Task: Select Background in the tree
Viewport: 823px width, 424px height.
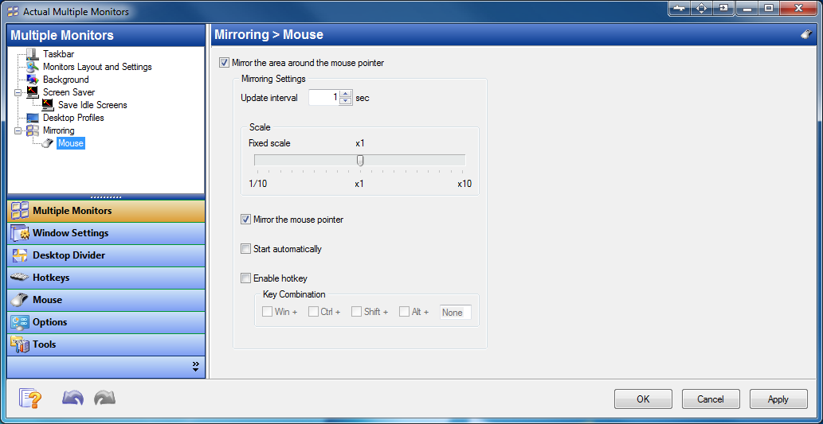Action: [65, 80]
